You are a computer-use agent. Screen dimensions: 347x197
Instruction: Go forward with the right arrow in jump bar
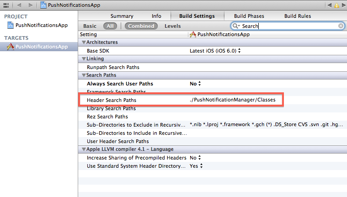click(x=31, y=5)
